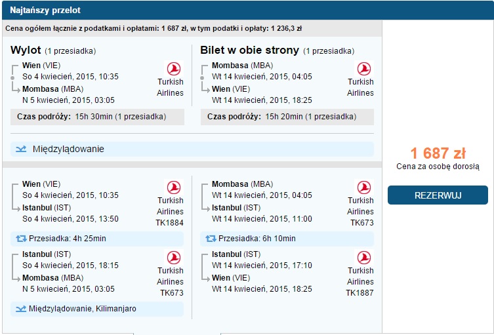Click Turkish Airlines logo for flight TK1887
The width and height of the screenshot is (494, 335).
click(364, 258)
